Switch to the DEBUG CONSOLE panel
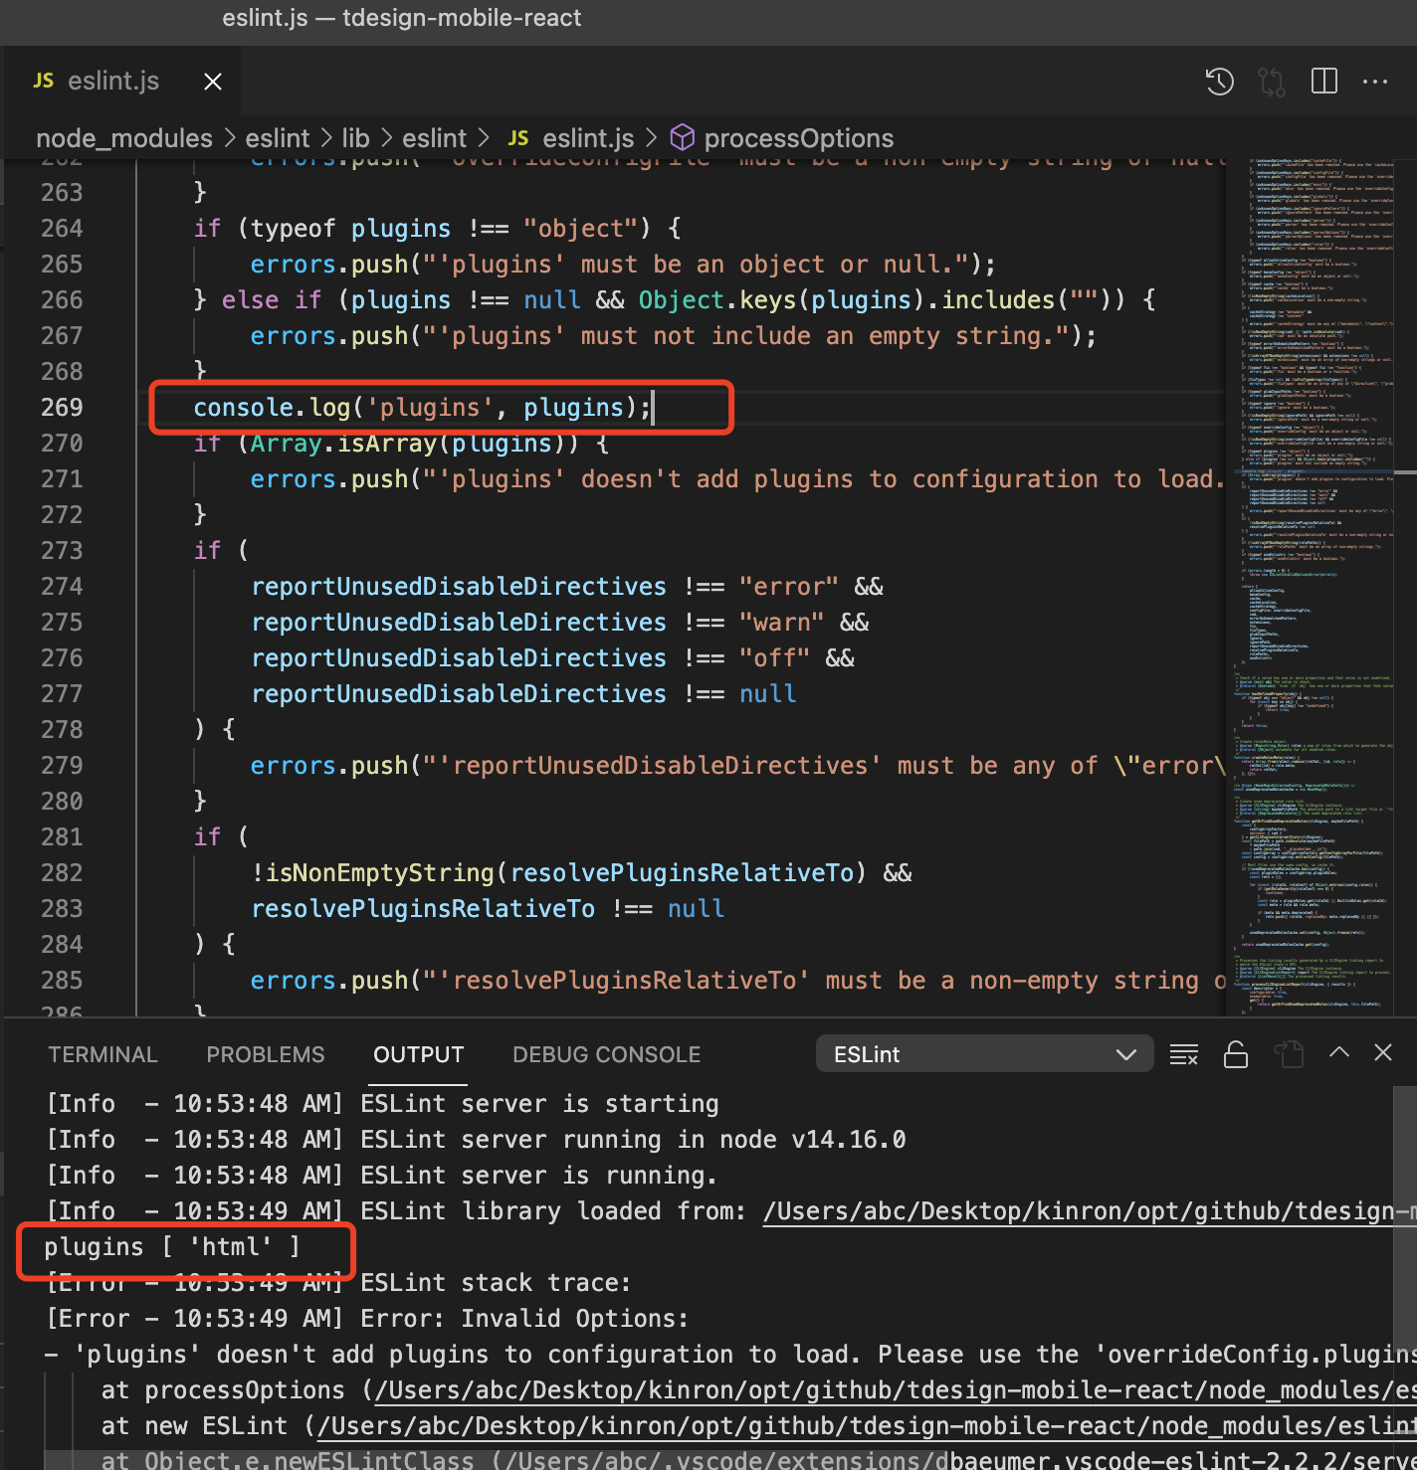 pos(605,1054)
